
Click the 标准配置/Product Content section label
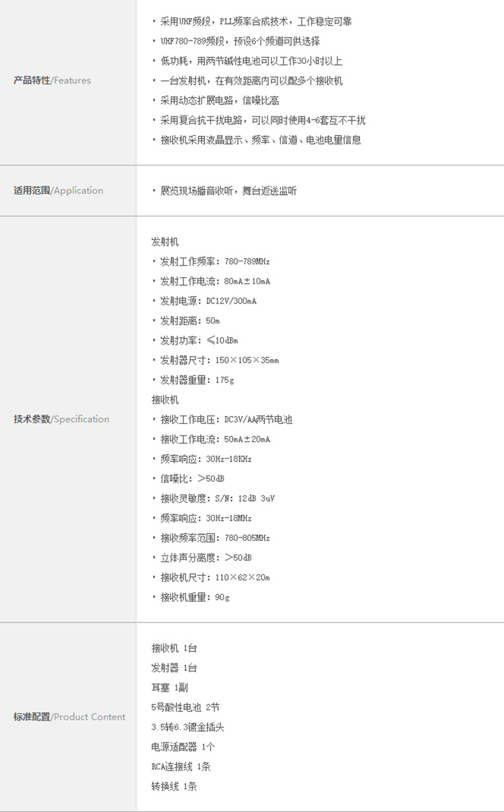(69, 716)
